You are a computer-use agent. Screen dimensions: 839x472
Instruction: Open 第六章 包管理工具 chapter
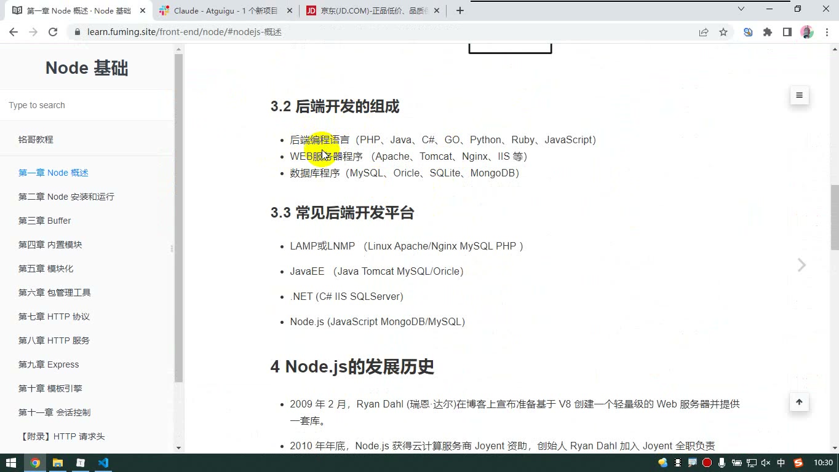(55, 293)
